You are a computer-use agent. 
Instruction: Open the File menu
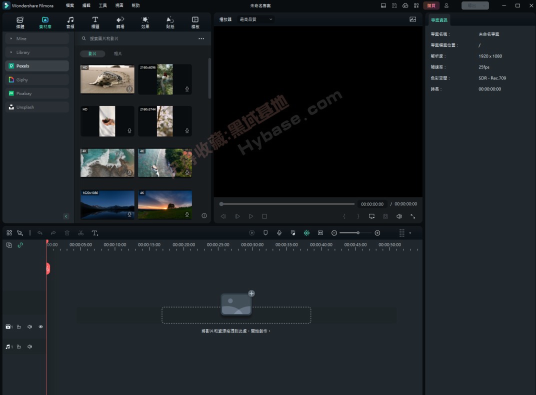[x=69, y=5]
